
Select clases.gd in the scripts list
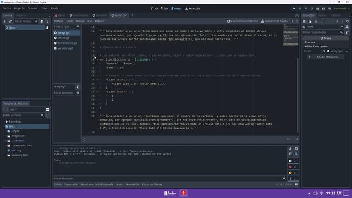67,38
